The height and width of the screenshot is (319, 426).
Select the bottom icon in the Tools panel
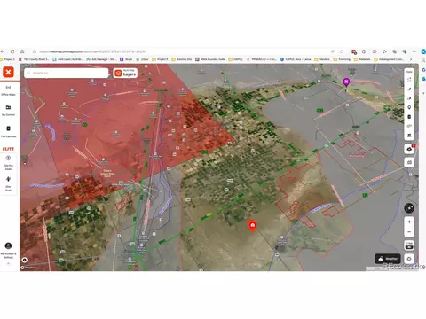click(409, 136)
